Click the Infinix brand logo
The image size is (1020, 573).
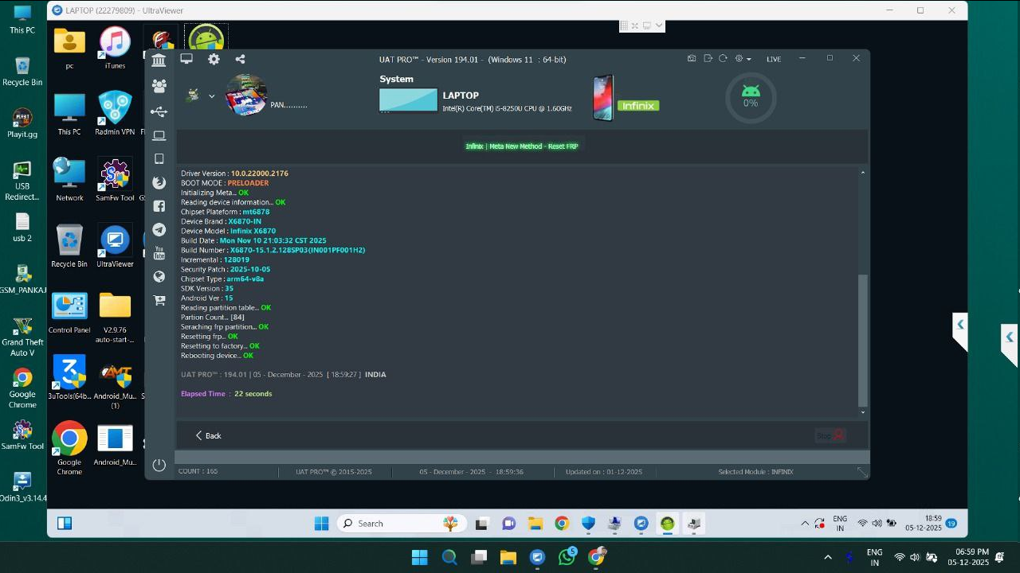[638, 105]
